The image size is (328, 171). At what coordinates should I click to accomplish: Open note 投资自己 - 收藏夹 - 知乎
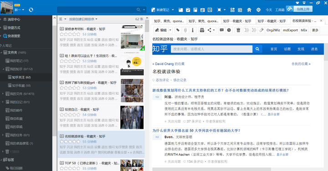[101, 117]
